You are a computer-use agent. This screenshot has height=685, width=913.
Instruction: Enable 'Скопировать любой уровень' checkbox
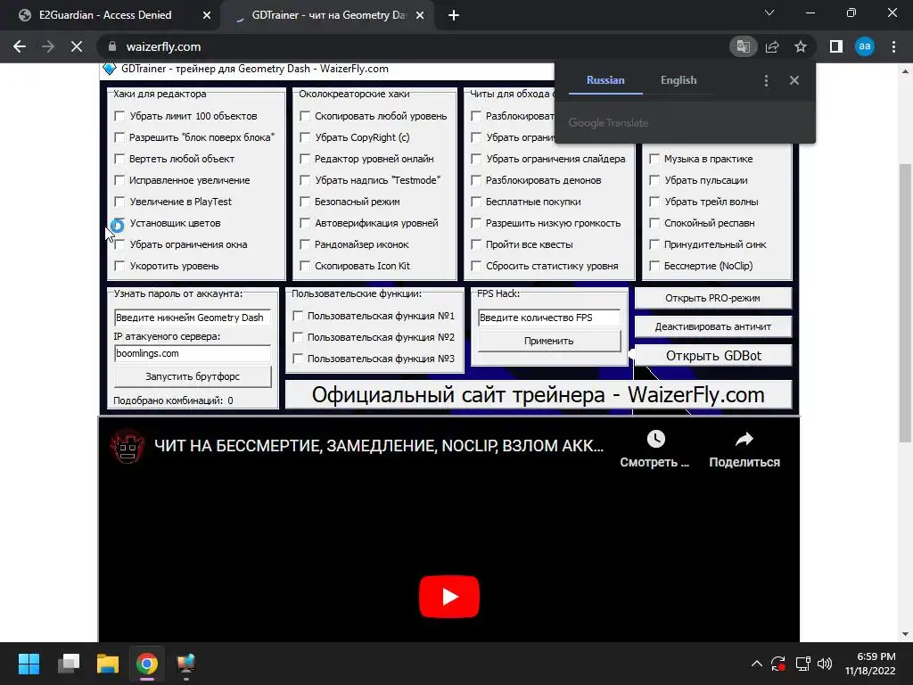coord(305,116)
